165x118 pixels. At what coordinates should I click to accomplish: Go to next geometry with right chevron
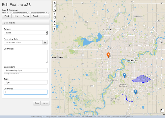click(x=49, y=12)
